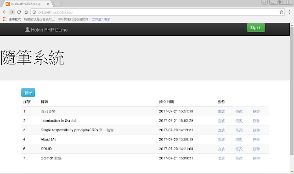
Task: Click the scrollbar down arrow
Action: point(292,171)
